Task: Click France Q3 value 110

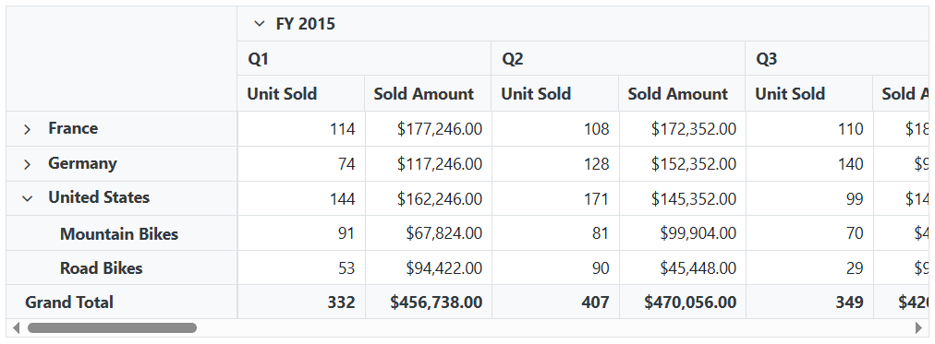Action: coord(809,128)
